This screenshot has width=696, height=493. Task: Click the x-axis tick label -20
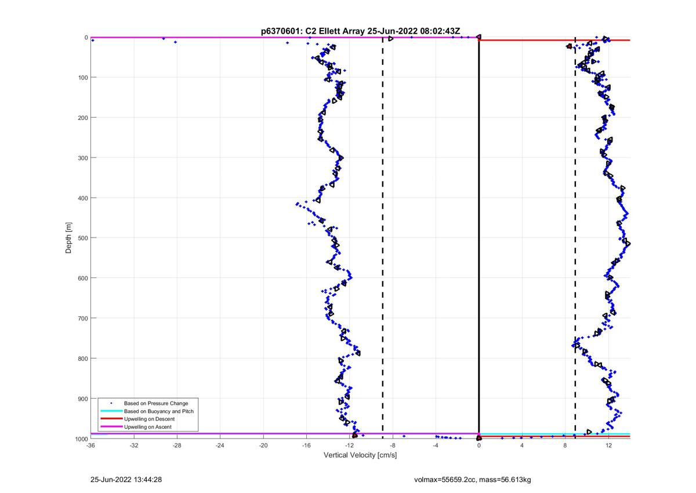coord(263,445)
